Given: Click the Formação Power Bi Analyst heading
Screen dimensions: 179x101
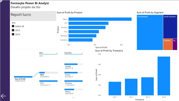Looking at the screenshot, I should click(x=30, y=3).
